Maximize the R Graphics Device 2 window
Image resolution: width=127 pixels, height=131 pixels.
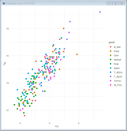tap(116, 3)
